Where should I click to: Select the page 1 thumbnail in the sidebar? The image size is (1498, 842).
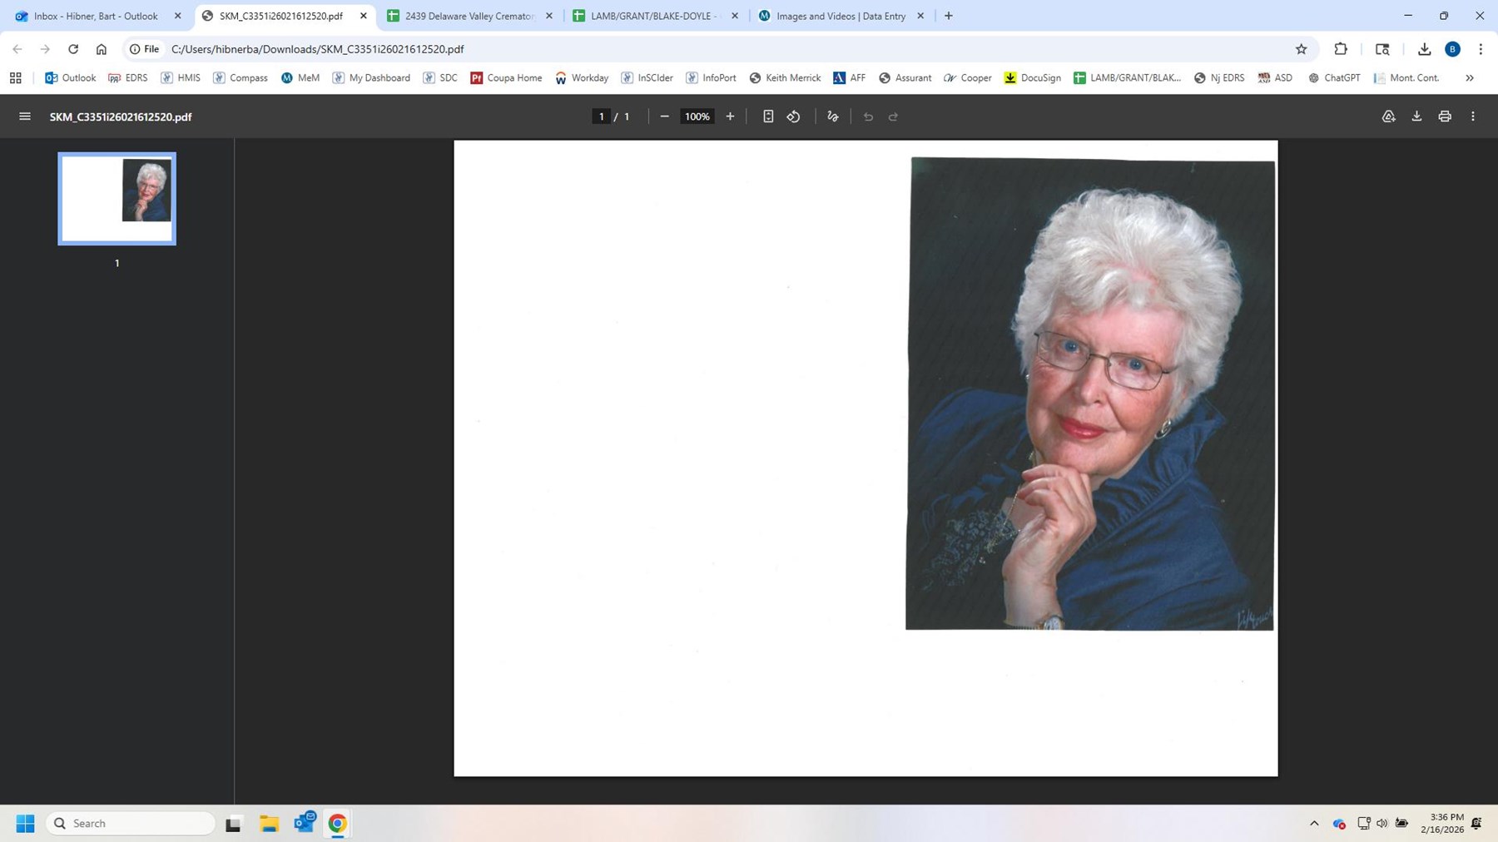(x=116, y=198)
